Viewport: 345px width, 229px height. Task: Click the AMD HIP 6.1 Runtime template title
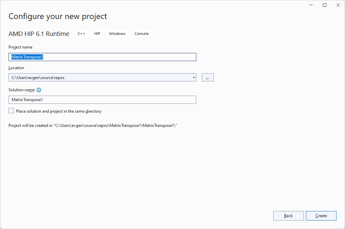pos(39,34)
